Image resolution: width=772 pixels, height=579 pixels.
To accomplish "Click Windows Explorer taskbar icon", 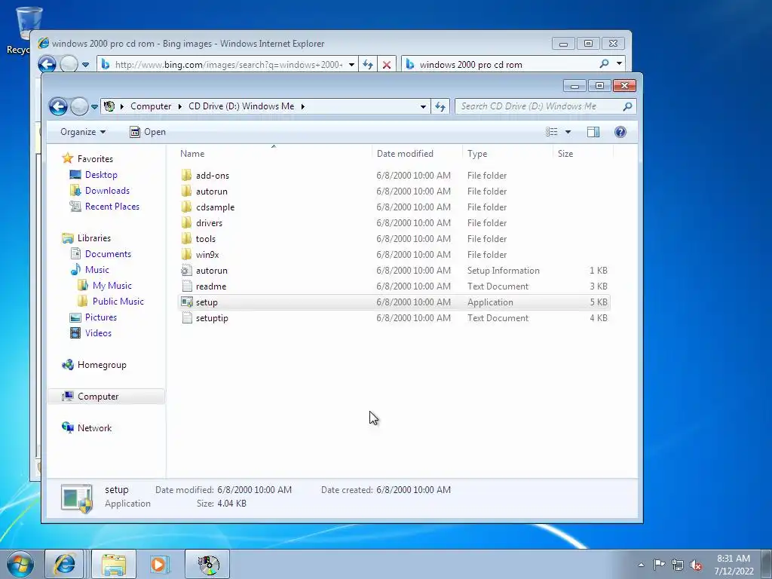I will tap(114, 564).
